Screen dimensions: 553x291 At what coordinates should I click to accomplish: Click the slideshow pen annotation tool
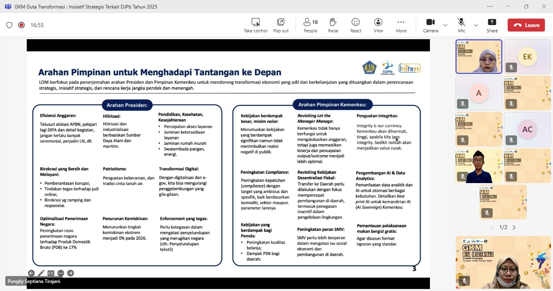[41, 273]
